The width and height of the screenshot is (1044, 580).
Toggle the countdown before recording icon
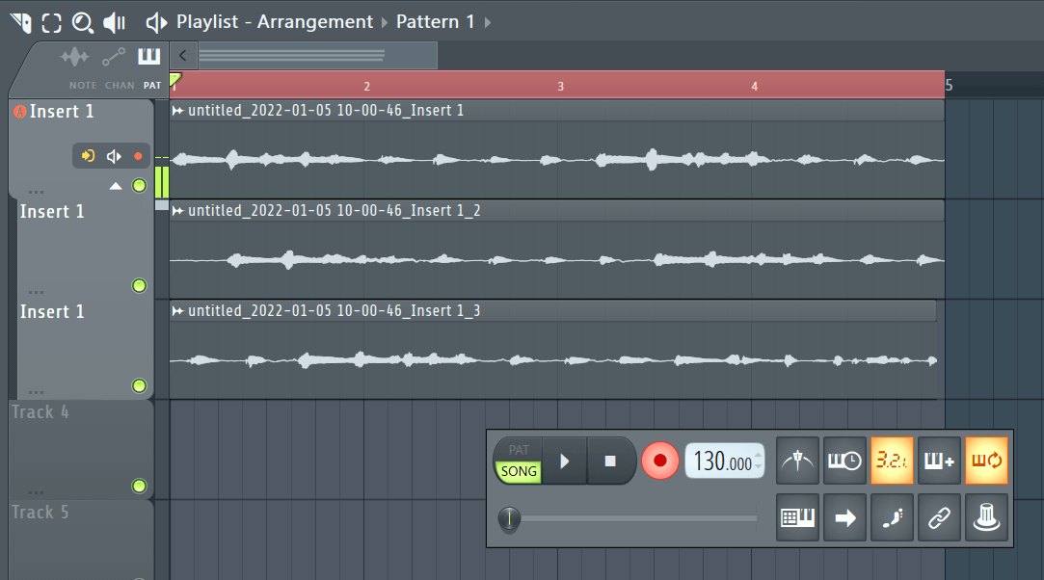pyautogui.click(x=892, y=461)
